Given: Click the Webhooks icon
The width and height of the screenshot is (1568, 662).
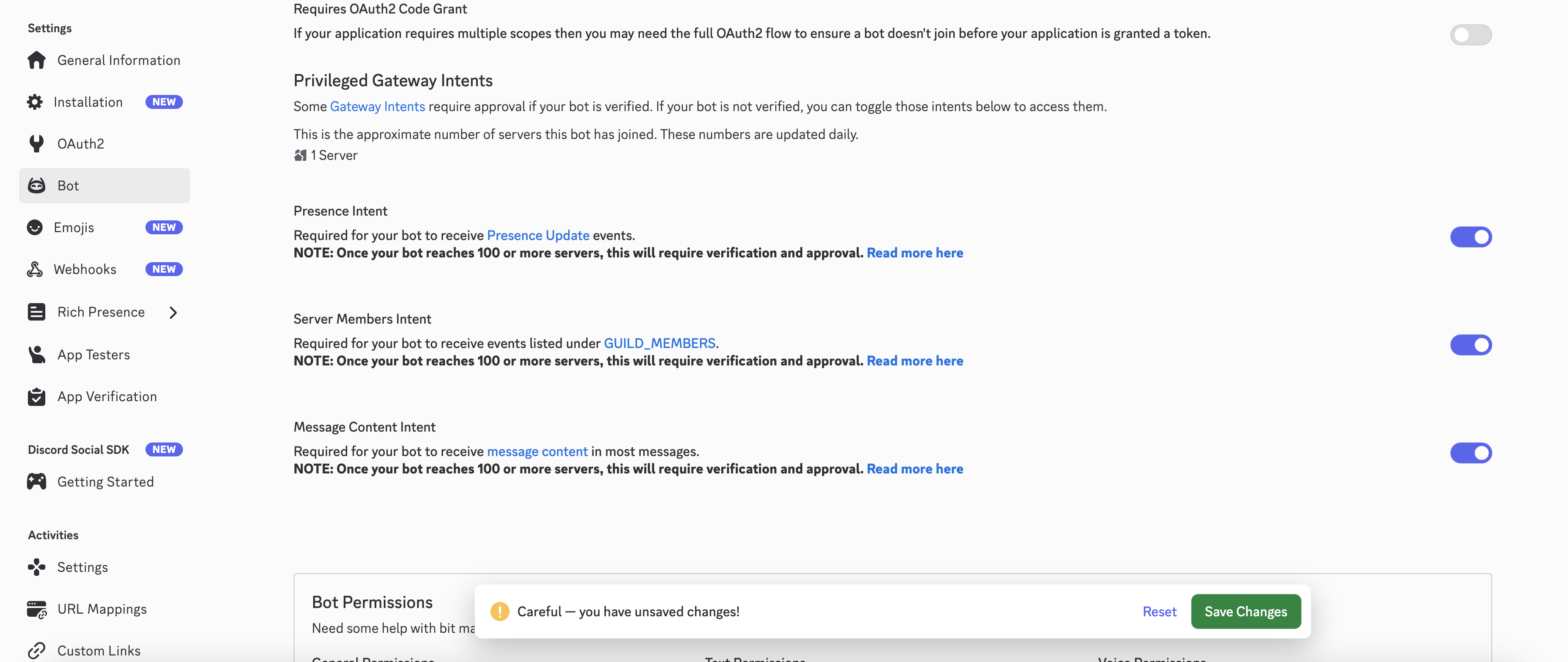Looking at the screenshot, I should click(37, 269).
